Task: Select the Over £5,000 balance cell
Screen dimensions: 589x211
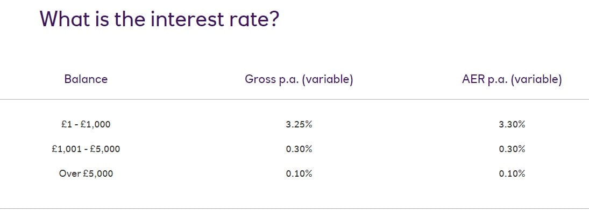Action: 86,174
